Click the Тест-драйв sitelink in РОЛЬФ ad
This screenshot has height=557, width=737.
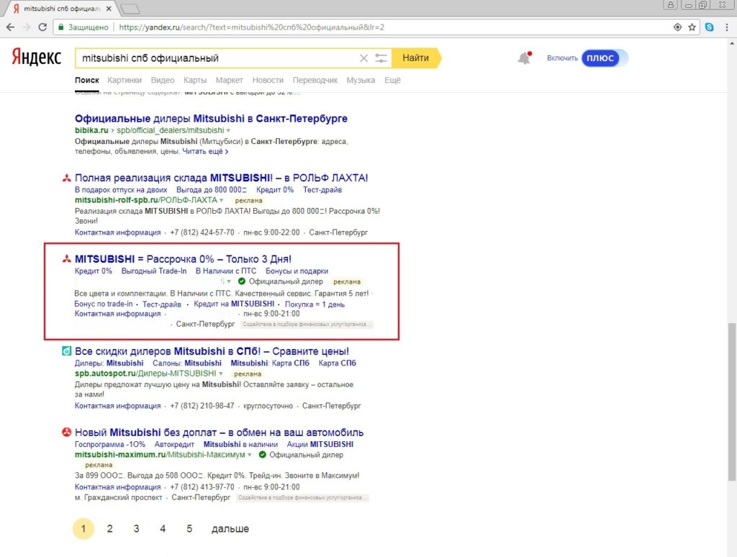point(322,190)
